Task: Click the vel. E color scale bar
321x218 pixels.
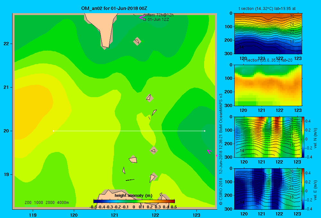Action: tap(303, 189)
